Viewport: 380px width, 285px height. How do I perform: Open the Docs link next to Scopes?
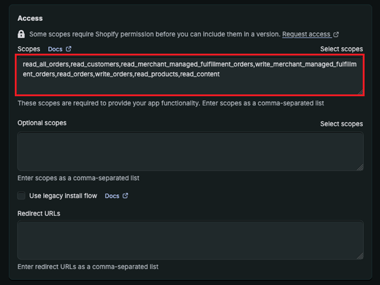pyautogui.click(x=55, y=49)
